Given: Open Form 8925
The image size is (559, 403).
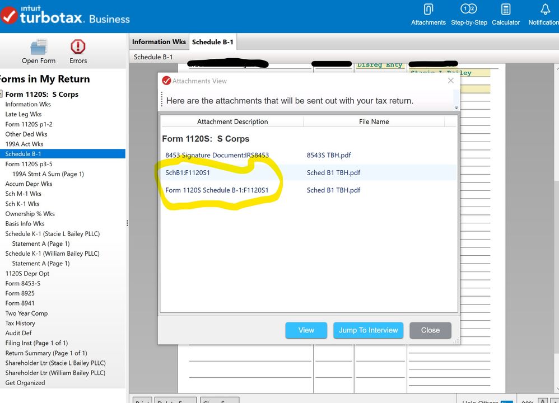Looking at the screenshot, I should pyautogui.click(x=20, y=293).
